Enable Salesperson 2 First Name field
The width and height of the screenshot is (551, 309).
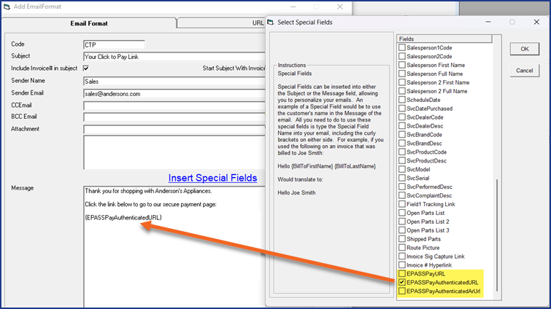click(402, 82)
